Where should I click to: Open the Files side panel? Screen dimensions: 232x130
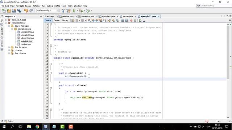[x=2, y=22]
